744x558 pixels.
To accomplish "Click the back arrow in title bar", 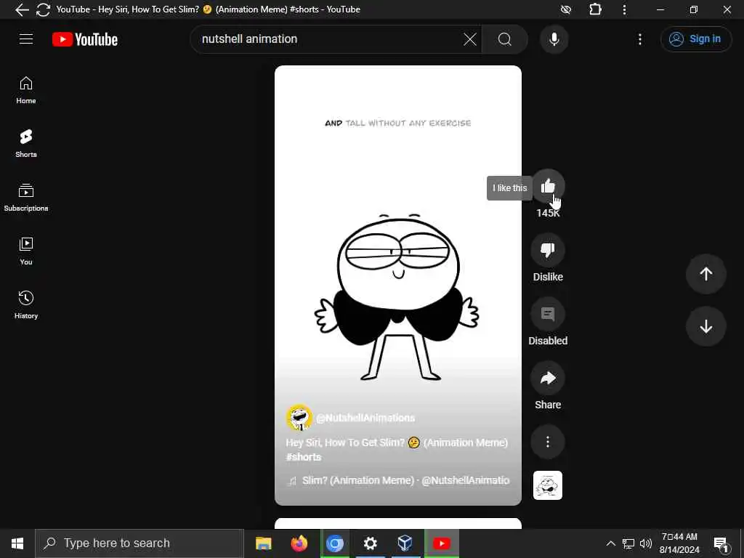I will coord(21,9).
